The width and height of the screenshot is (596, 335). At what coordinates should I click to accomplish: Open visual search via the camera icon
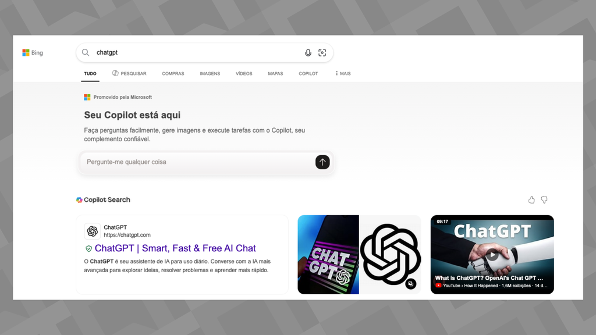(x=322, y=52)
